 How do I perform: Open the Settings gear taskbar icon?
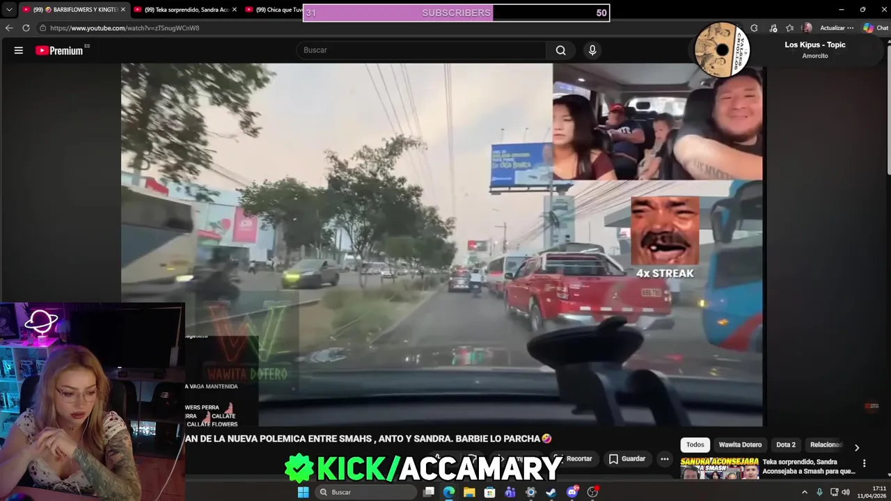pos(531,492)
